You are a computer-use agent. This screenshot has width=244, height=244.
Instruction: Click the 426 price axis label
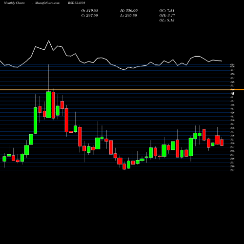click(232, 113)
